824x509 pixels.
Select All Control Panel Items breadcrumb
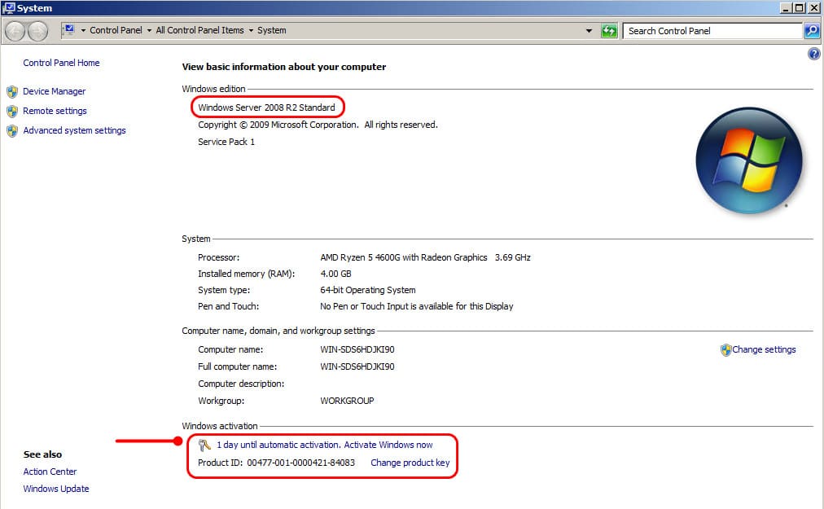pyautogui.click(x=199, y=30)
